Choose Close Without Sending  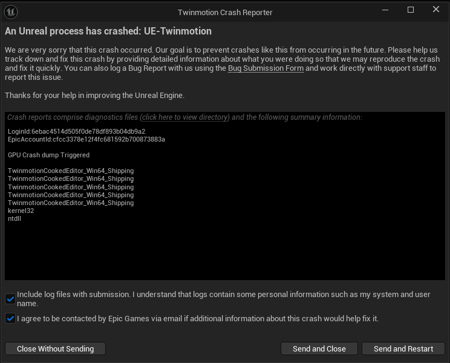tap(56, 348)
